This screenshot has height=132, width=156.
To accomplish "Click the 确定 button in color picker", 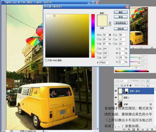I will click(121, 12).
